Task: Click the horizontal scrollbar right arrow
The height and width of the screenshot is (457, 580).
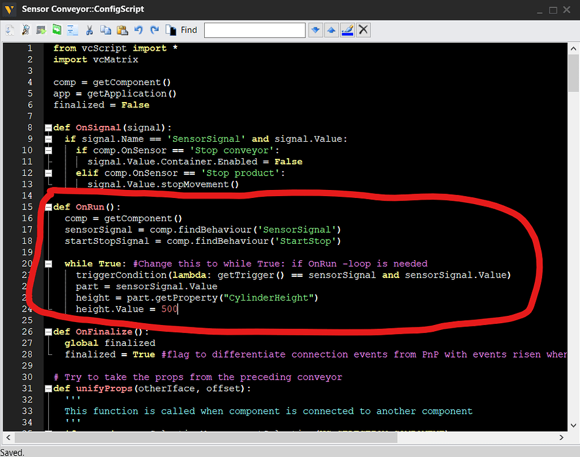Action: point(561,437)
